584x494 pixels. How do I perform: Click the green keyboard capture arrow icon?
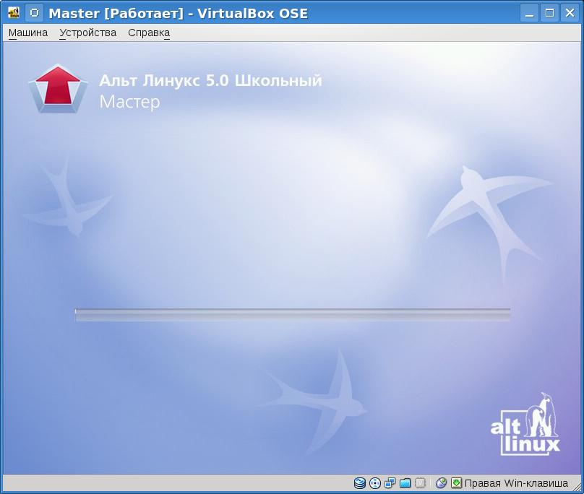point(456,483)
